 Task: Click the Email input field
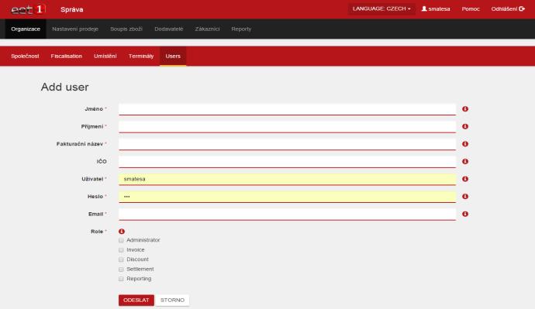point(288,214)
